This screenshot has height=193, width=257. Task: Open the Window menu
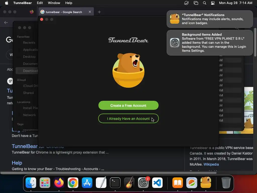[54, 3]
